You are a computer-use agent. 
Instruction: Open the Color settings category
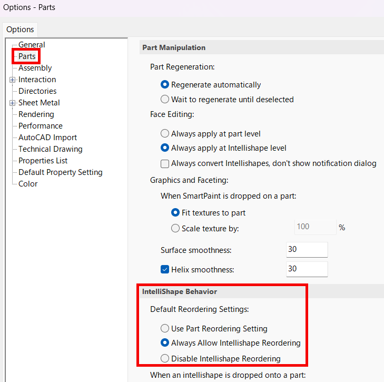pos(28,184)
